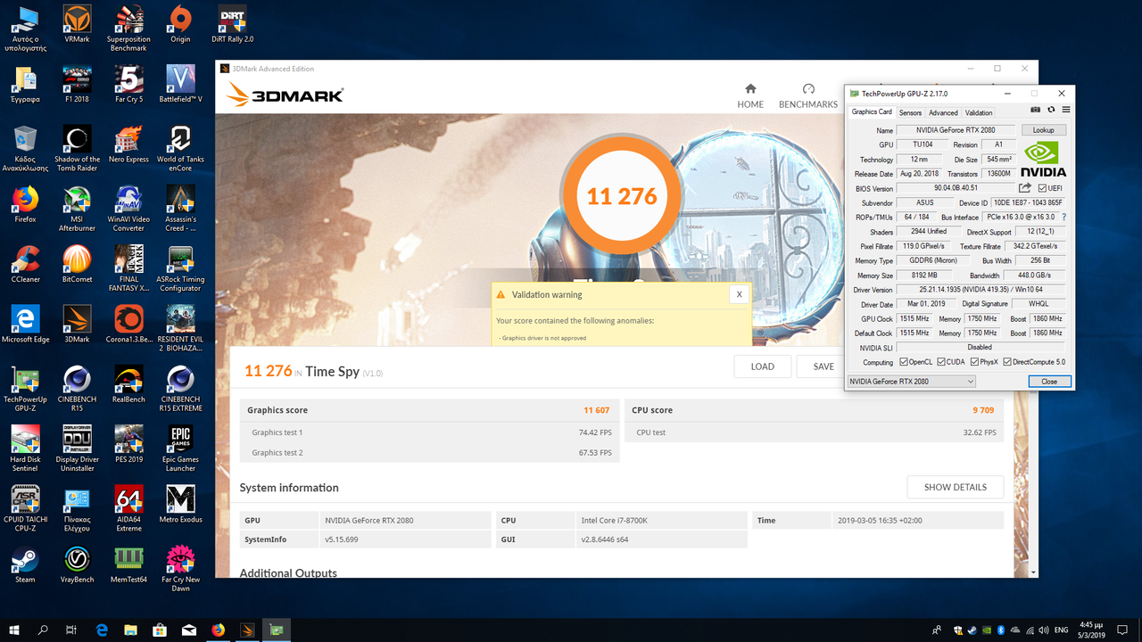The width and height of the screenshot is (1142, 642).
Task: Switch to Sensors tab in GPU-Z
Action: 910,113
